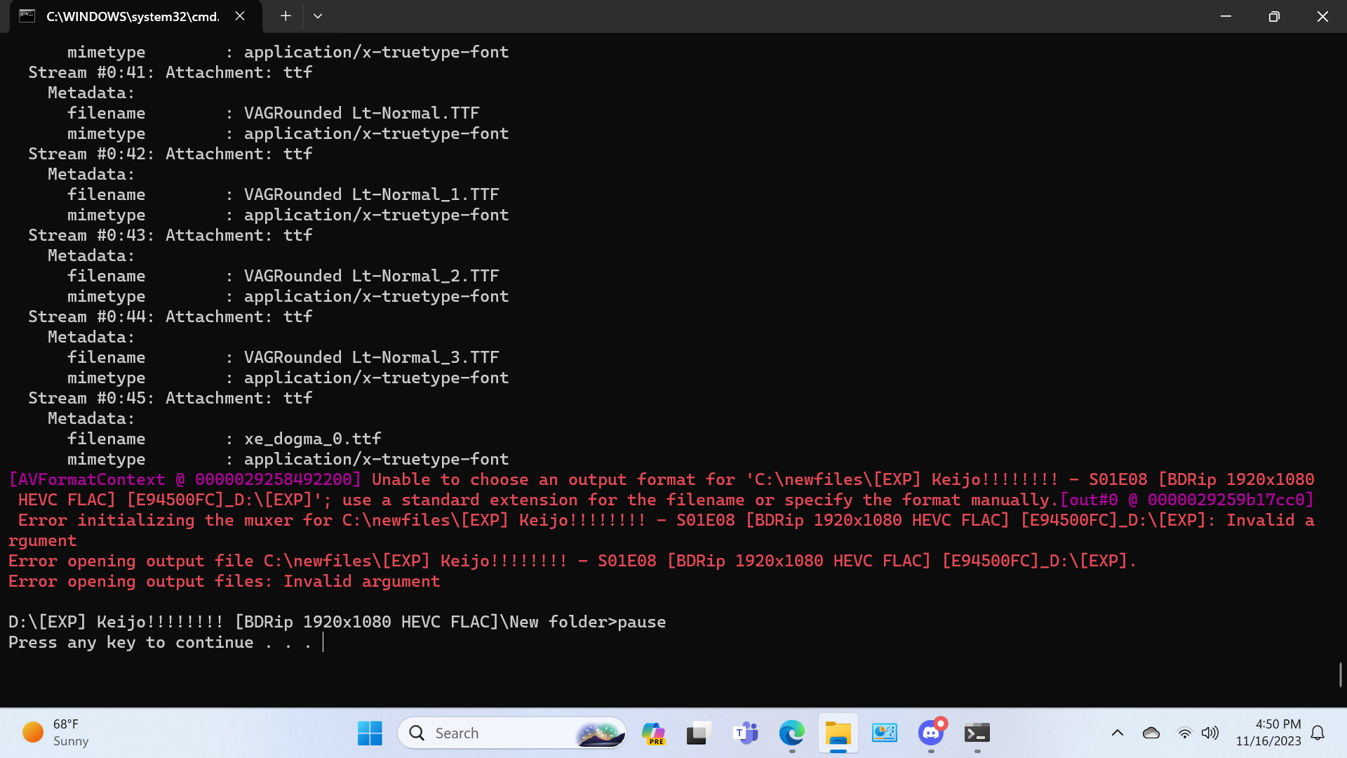
Task: Launch the Copilot preview icon
Action: click(653, 733)
